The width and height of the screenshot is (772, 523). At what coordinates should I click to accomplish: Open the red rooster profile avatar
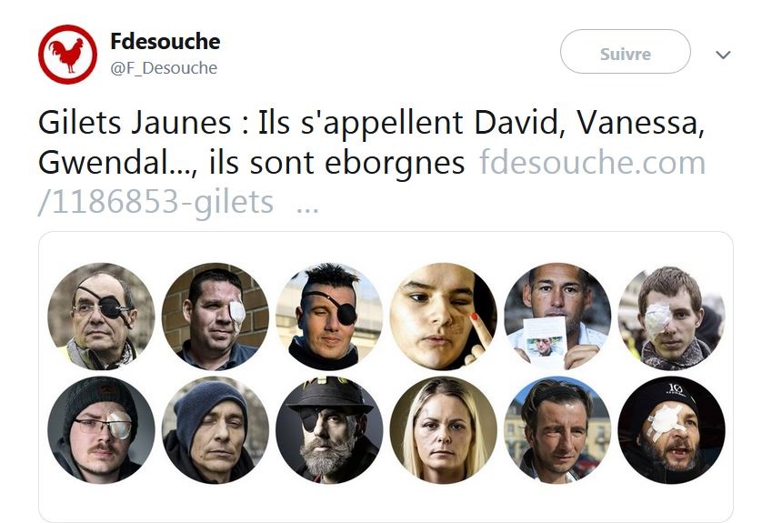click(x=67, y=55)
